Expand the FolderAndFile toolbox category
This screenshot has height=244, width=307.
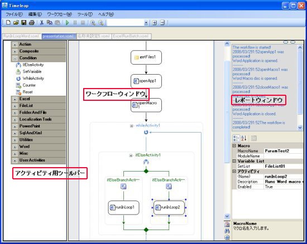[x=15, y=113]
